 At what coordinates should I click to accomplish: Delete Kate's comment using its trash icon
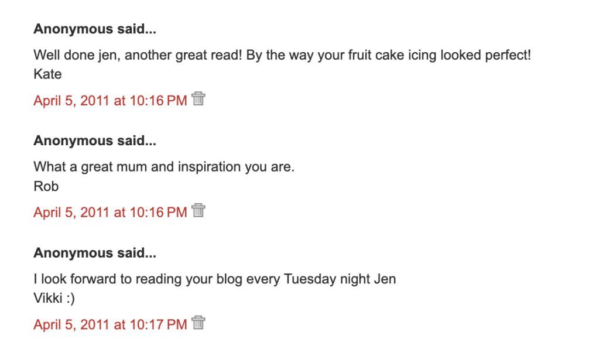coord(198,99)
